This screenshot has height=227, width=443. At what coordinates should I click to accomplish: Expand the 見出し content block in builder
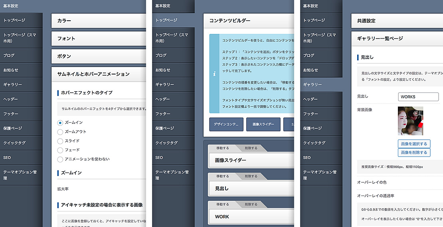[x=251, y=188]
